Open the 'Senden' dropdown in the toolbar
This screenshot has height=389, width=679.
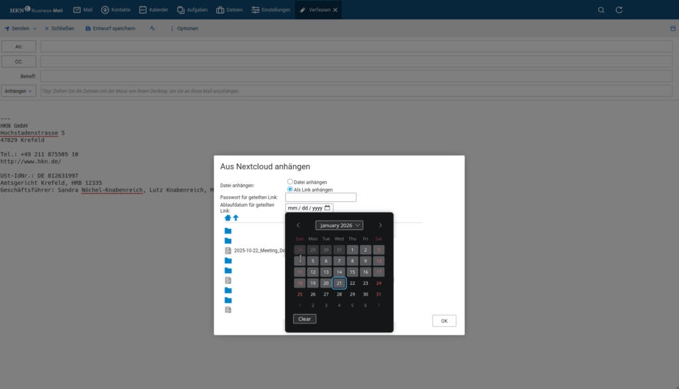point(20,28)
